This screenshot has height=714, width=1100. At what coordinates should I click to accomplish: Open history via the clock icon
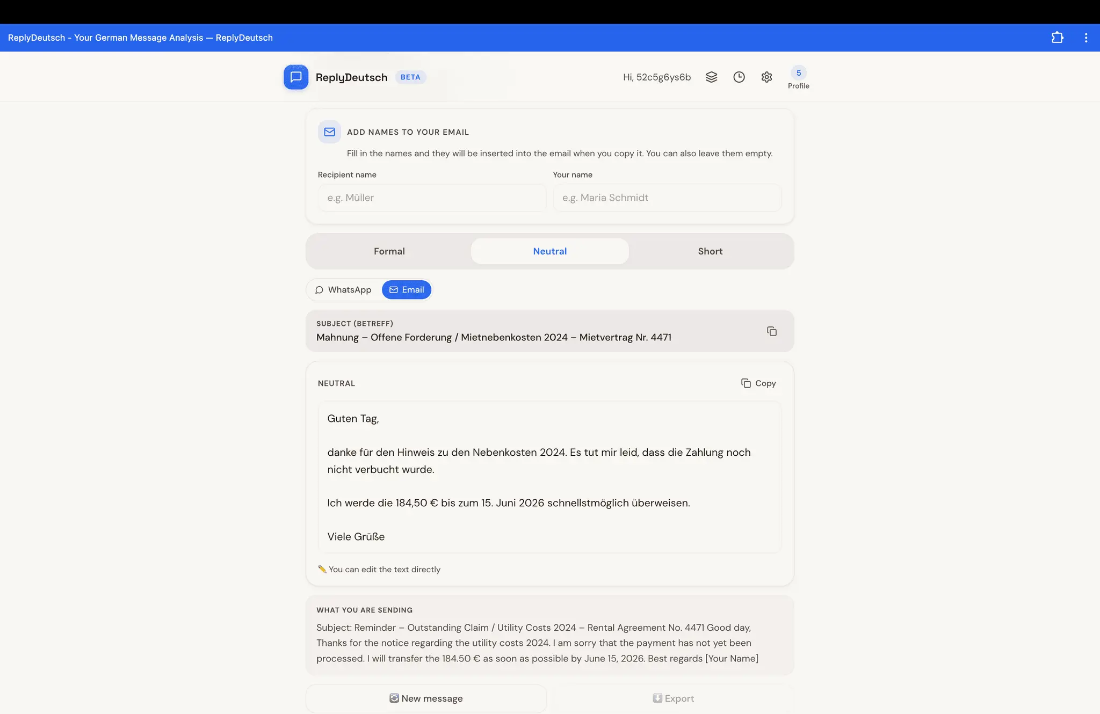tap(739, 77)
